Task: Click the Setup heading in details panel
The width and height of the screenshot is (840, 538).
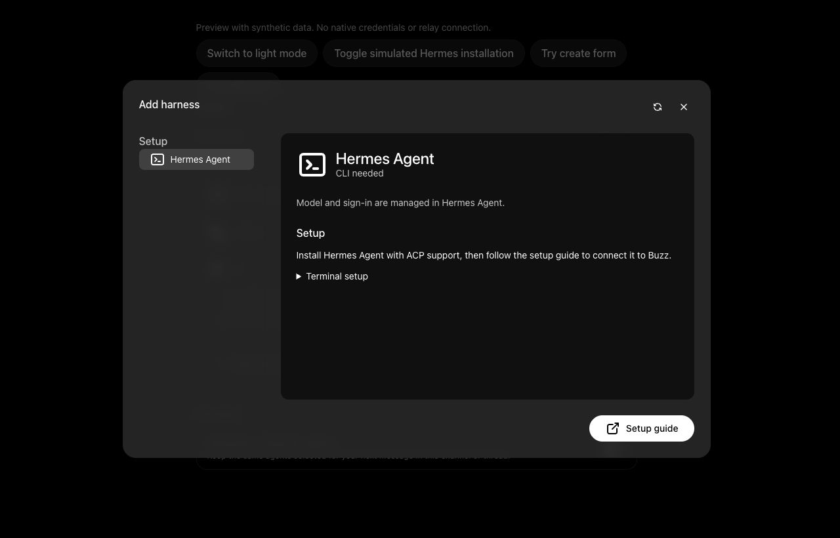Action: pyautogui.click(x=310, y=233)
